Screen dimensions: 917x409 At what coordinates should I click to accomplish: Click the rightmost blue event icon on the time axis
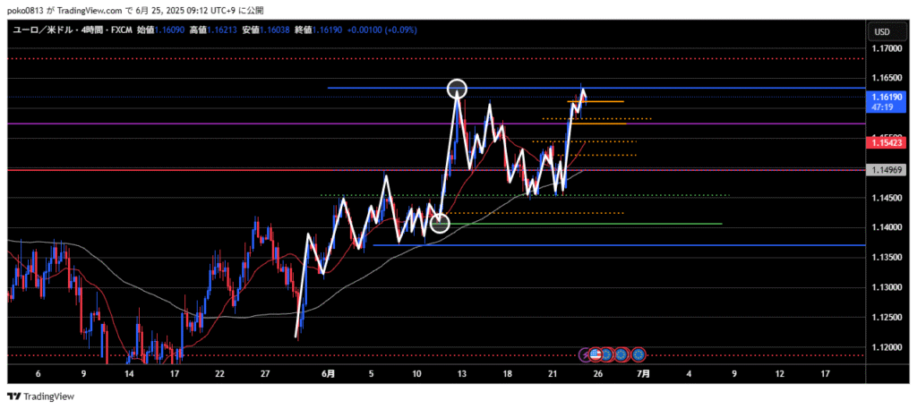(x=638, y=354)
